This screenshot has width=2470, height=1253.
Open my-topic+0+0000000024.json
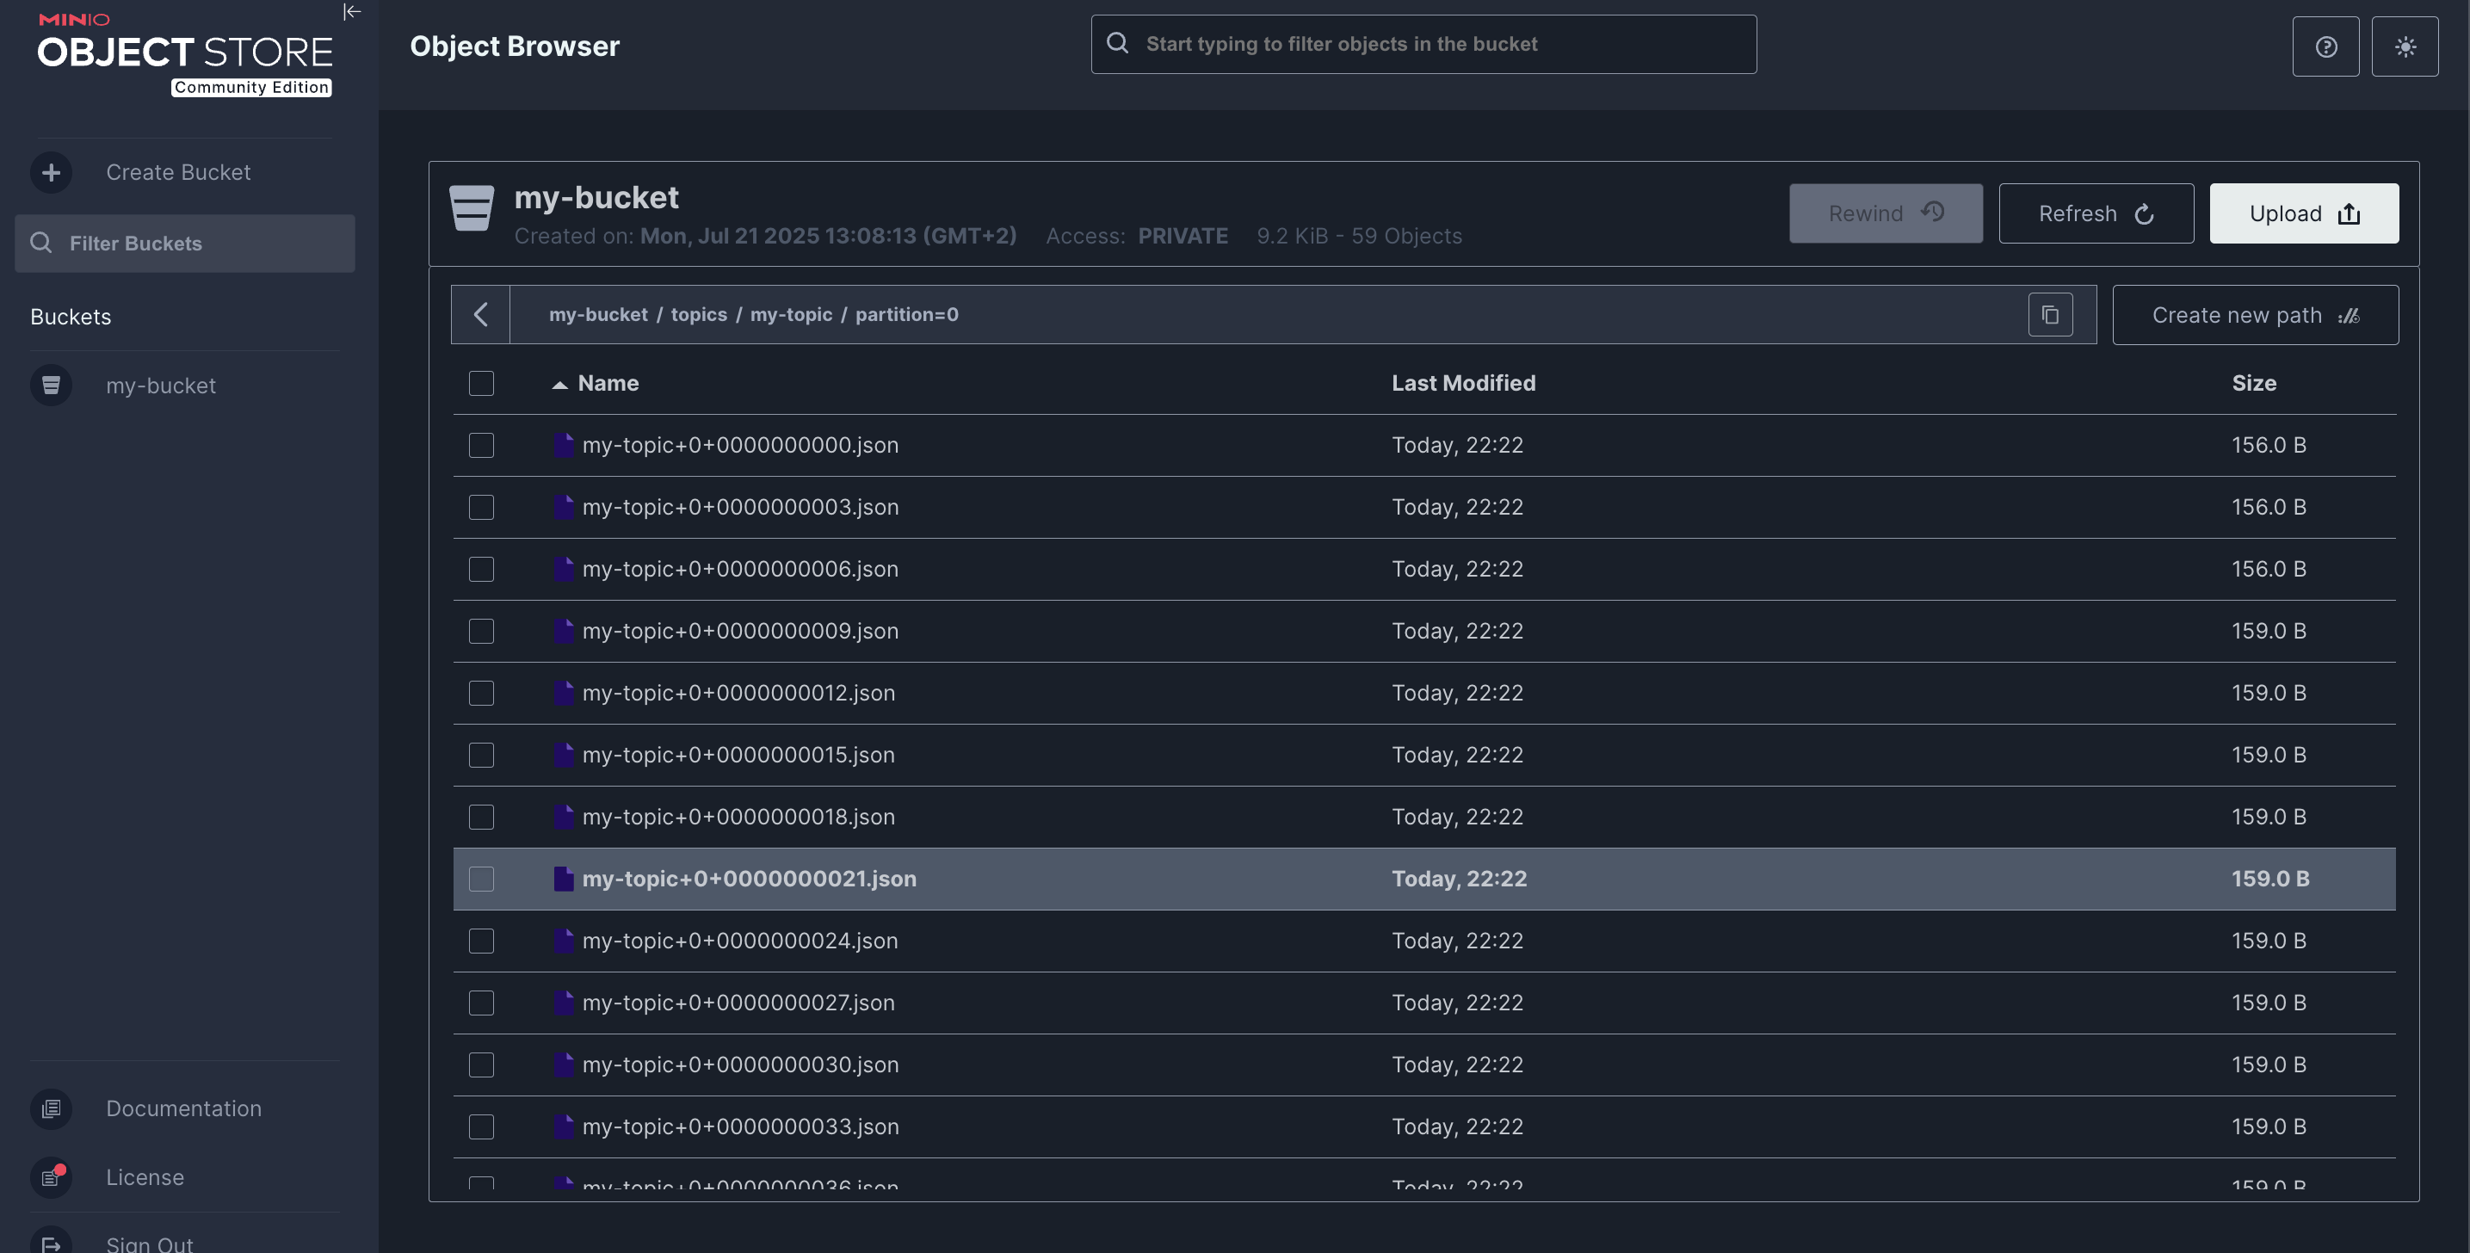click(740, 941)
